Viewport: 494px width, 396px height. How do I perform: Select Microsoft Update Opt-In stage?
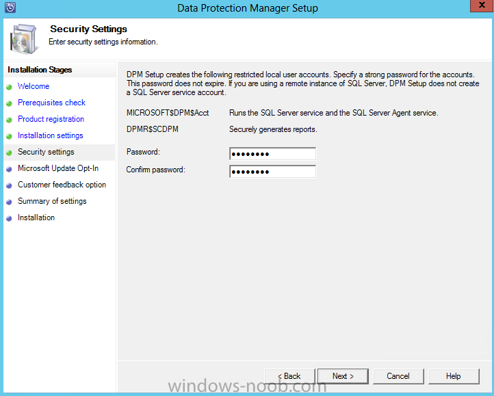[x=58, y=168]
